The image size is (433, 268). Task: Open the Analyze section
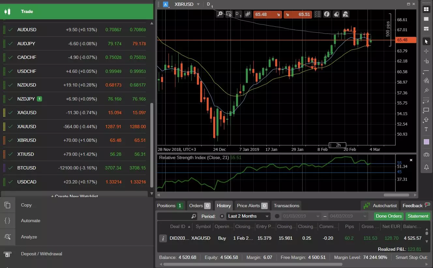pos(77,237)
